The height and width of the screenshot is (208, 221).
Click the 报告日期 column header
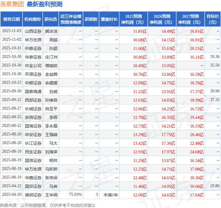pos(11,19)
